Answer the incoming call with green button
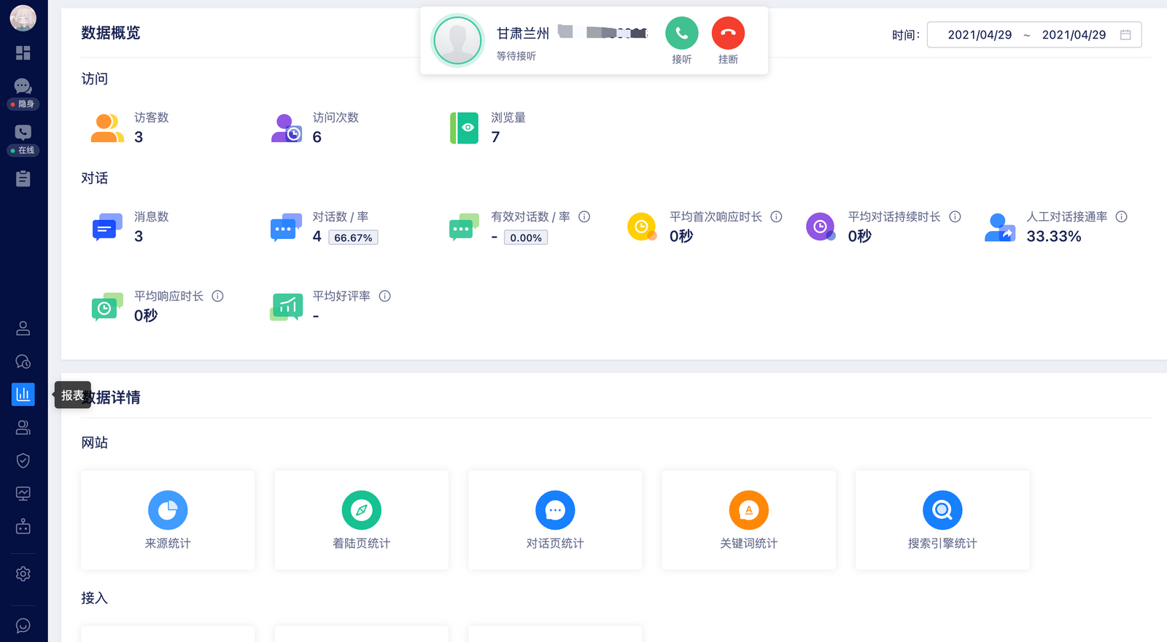 coord(681,33)
